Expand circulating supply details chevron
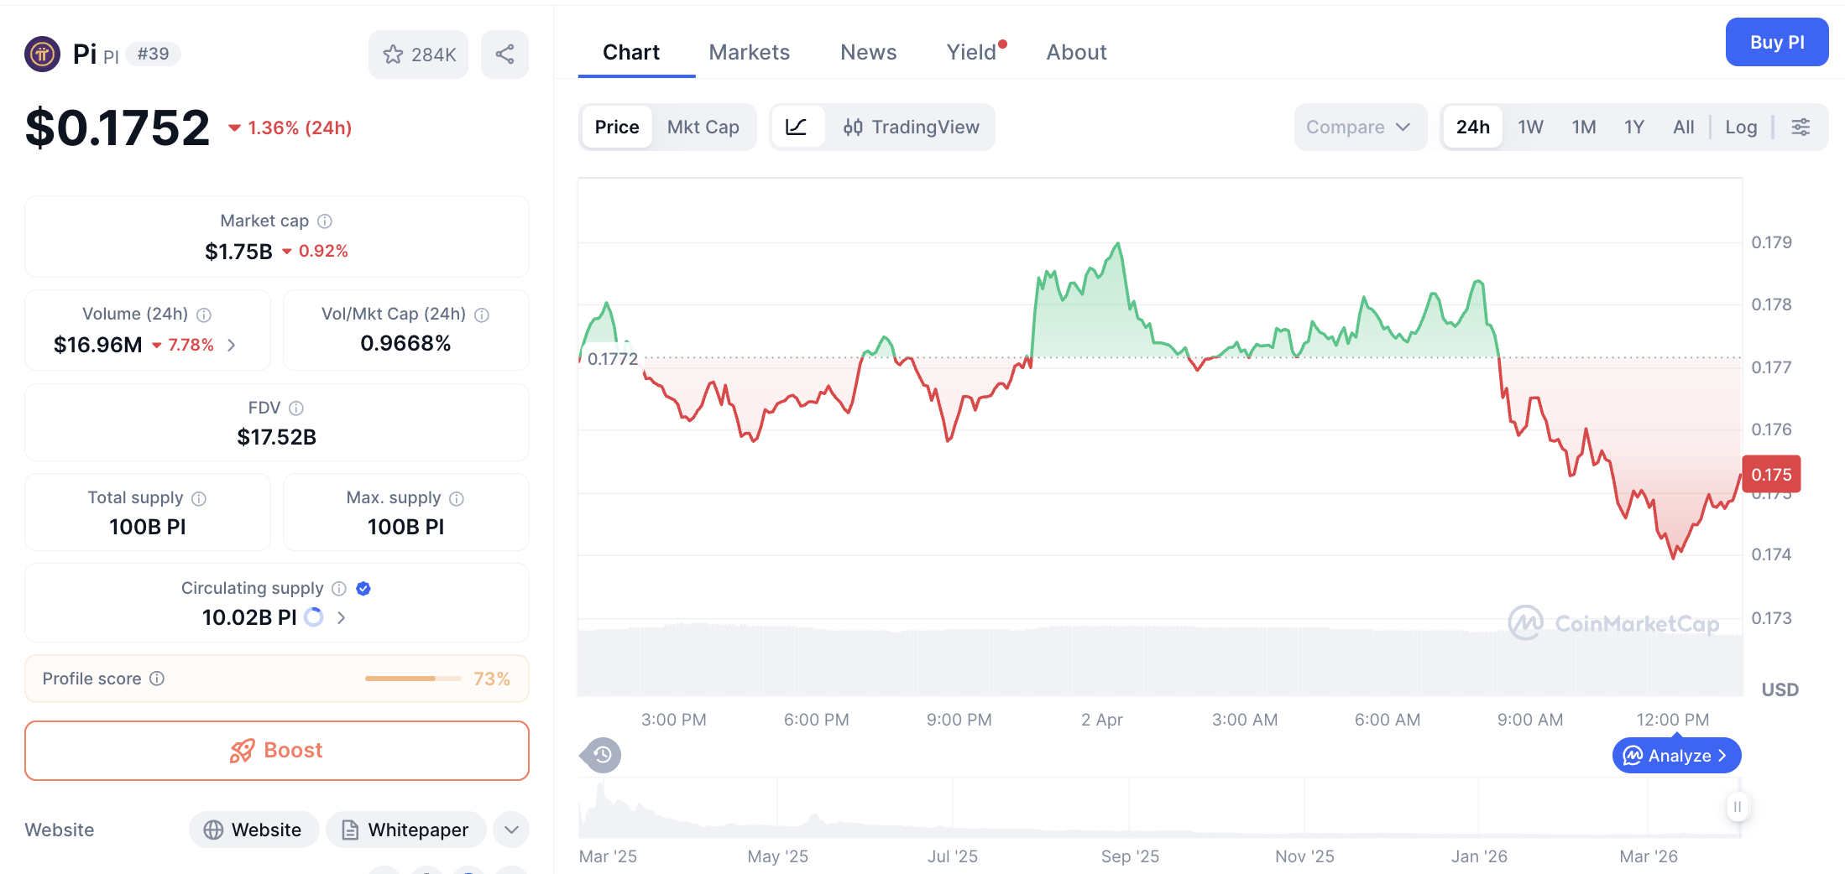 [341, 617]
